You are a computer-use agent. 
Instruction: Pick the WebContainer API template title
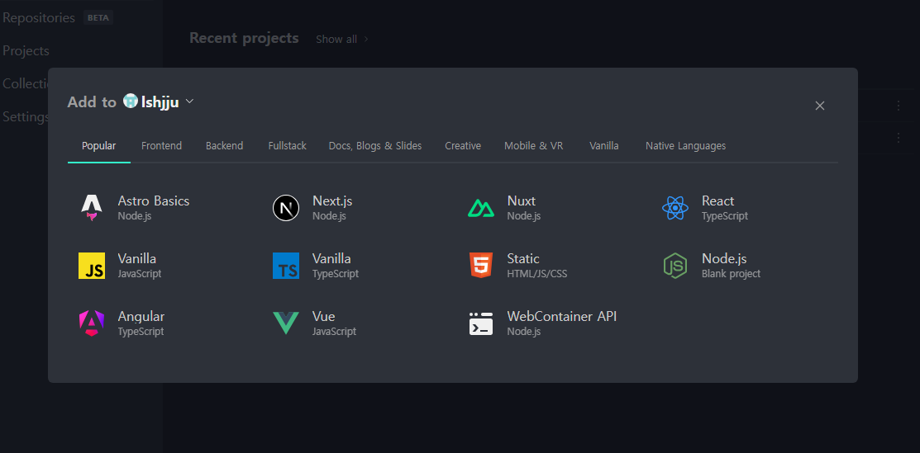click(x=561, y=317)
